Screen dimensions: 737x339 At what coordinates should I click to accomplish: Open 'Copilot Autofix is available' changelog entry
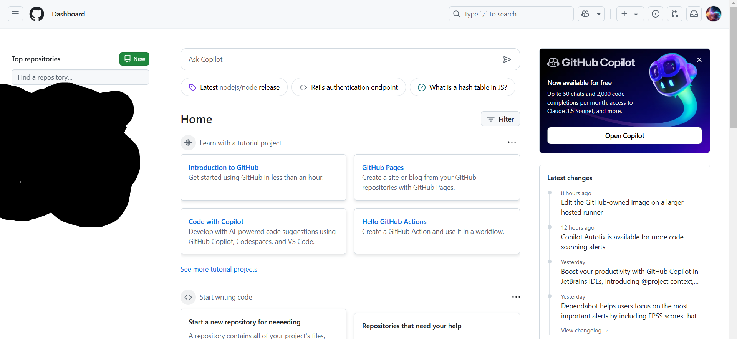622,242
